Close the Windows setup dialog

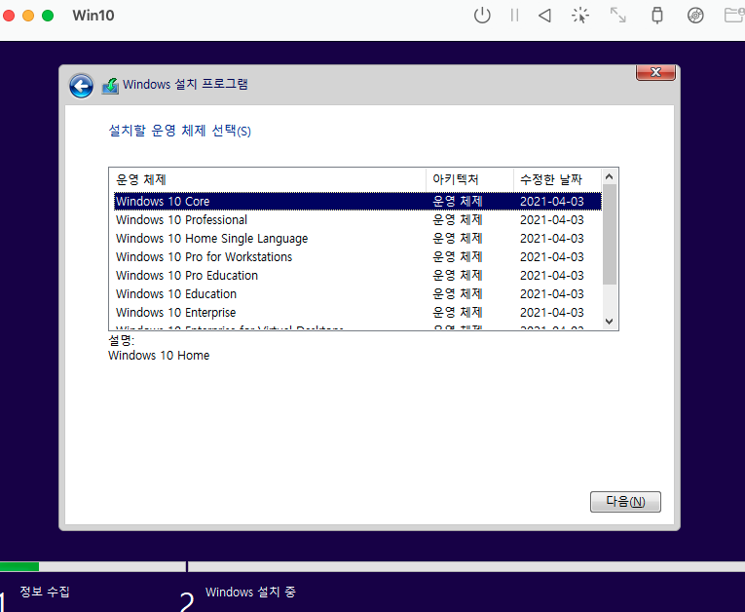pos(655,72)
